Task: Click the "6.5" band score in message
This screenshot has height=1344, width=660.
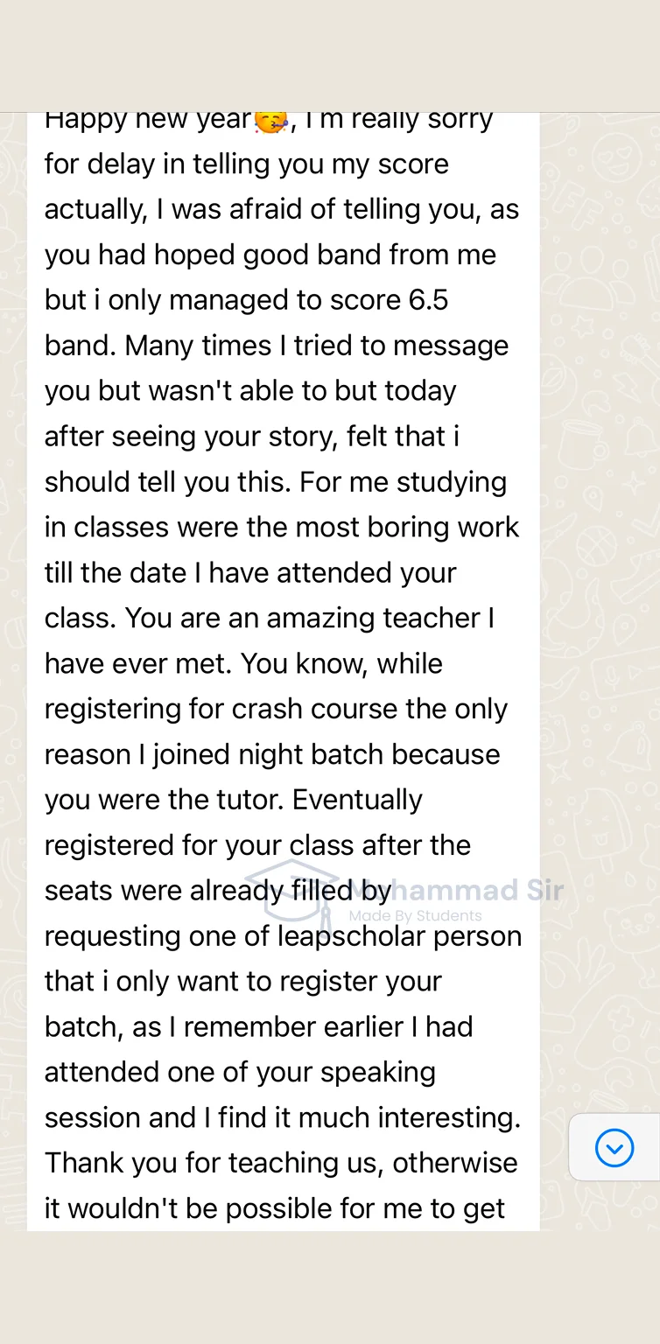Action: pos(428,300)
